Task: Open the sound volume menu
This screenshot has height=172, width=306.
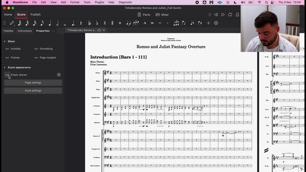Action: point(243,2)
